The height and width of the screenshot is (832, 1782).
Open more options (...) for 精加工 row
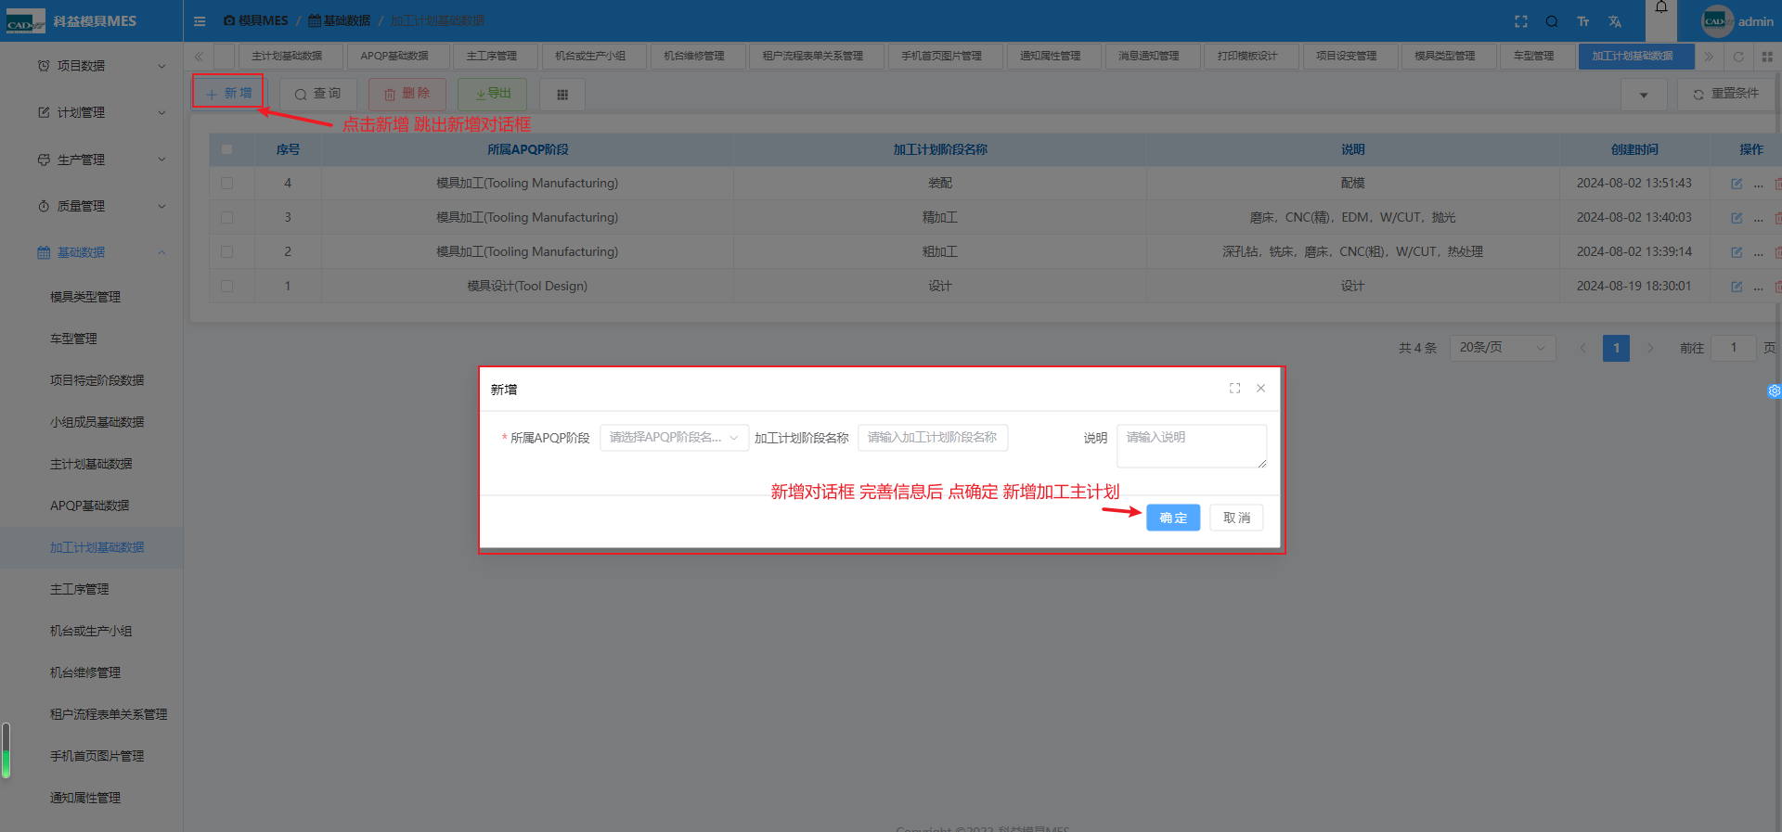coord(1758,219)
